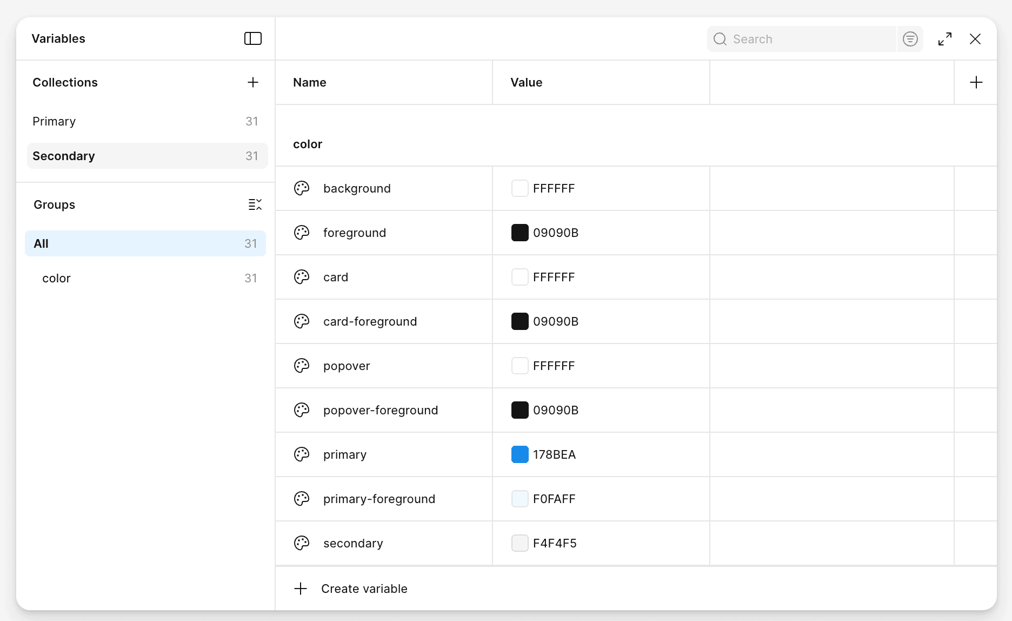
Task: Click inside the Search field
Action: 800,39
